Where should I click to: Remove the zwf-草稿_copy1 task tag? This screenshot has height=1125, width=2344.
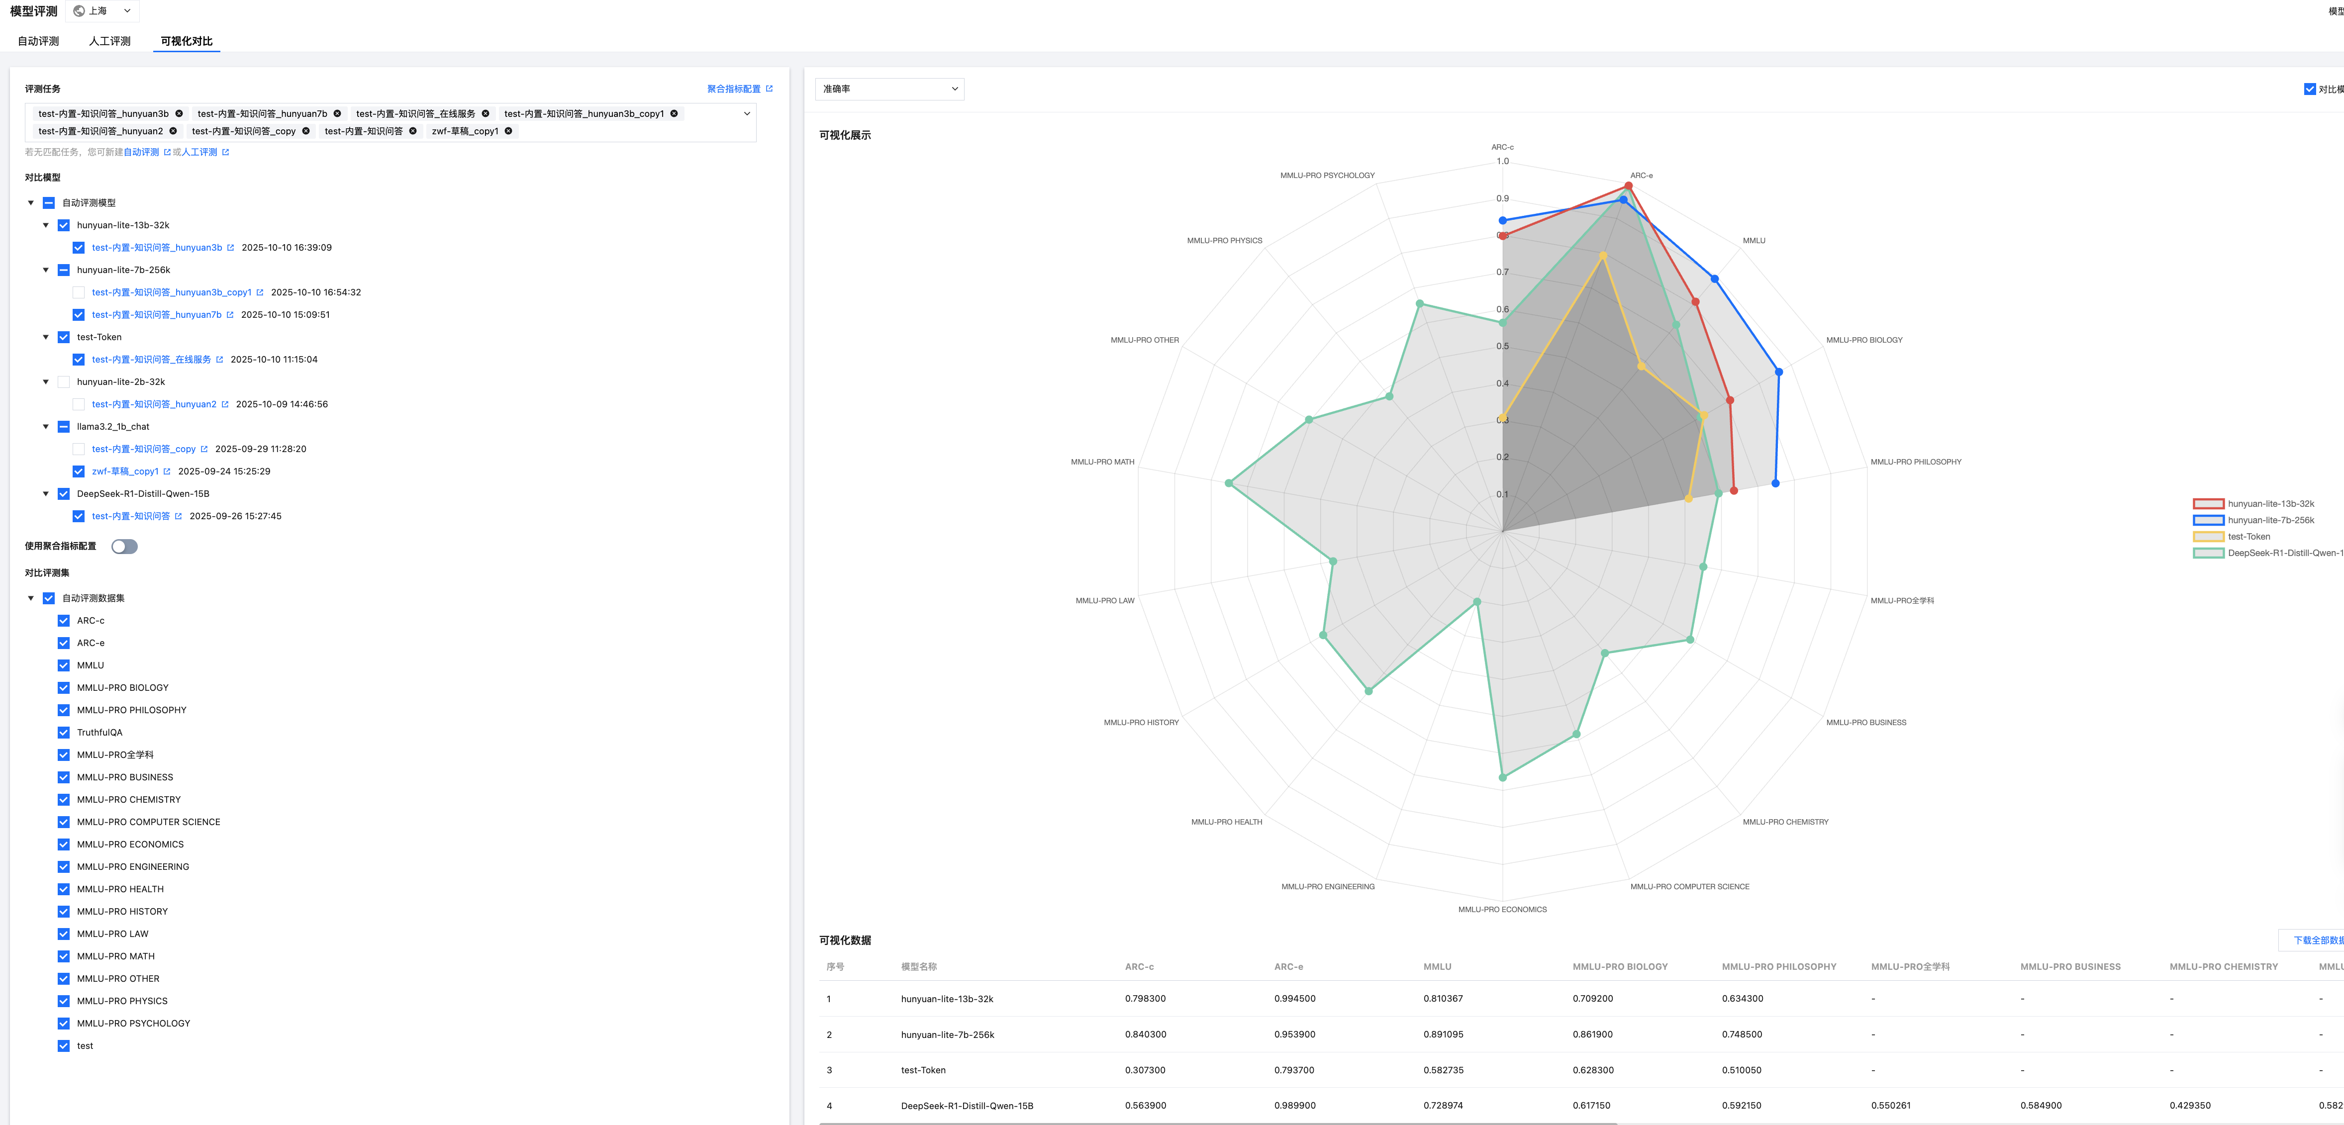(x=509, y=131)
